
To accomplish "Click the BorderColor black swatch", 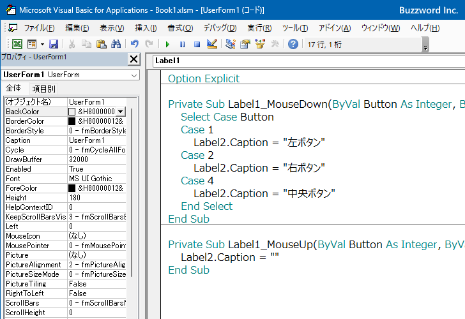I will (72, 121).
